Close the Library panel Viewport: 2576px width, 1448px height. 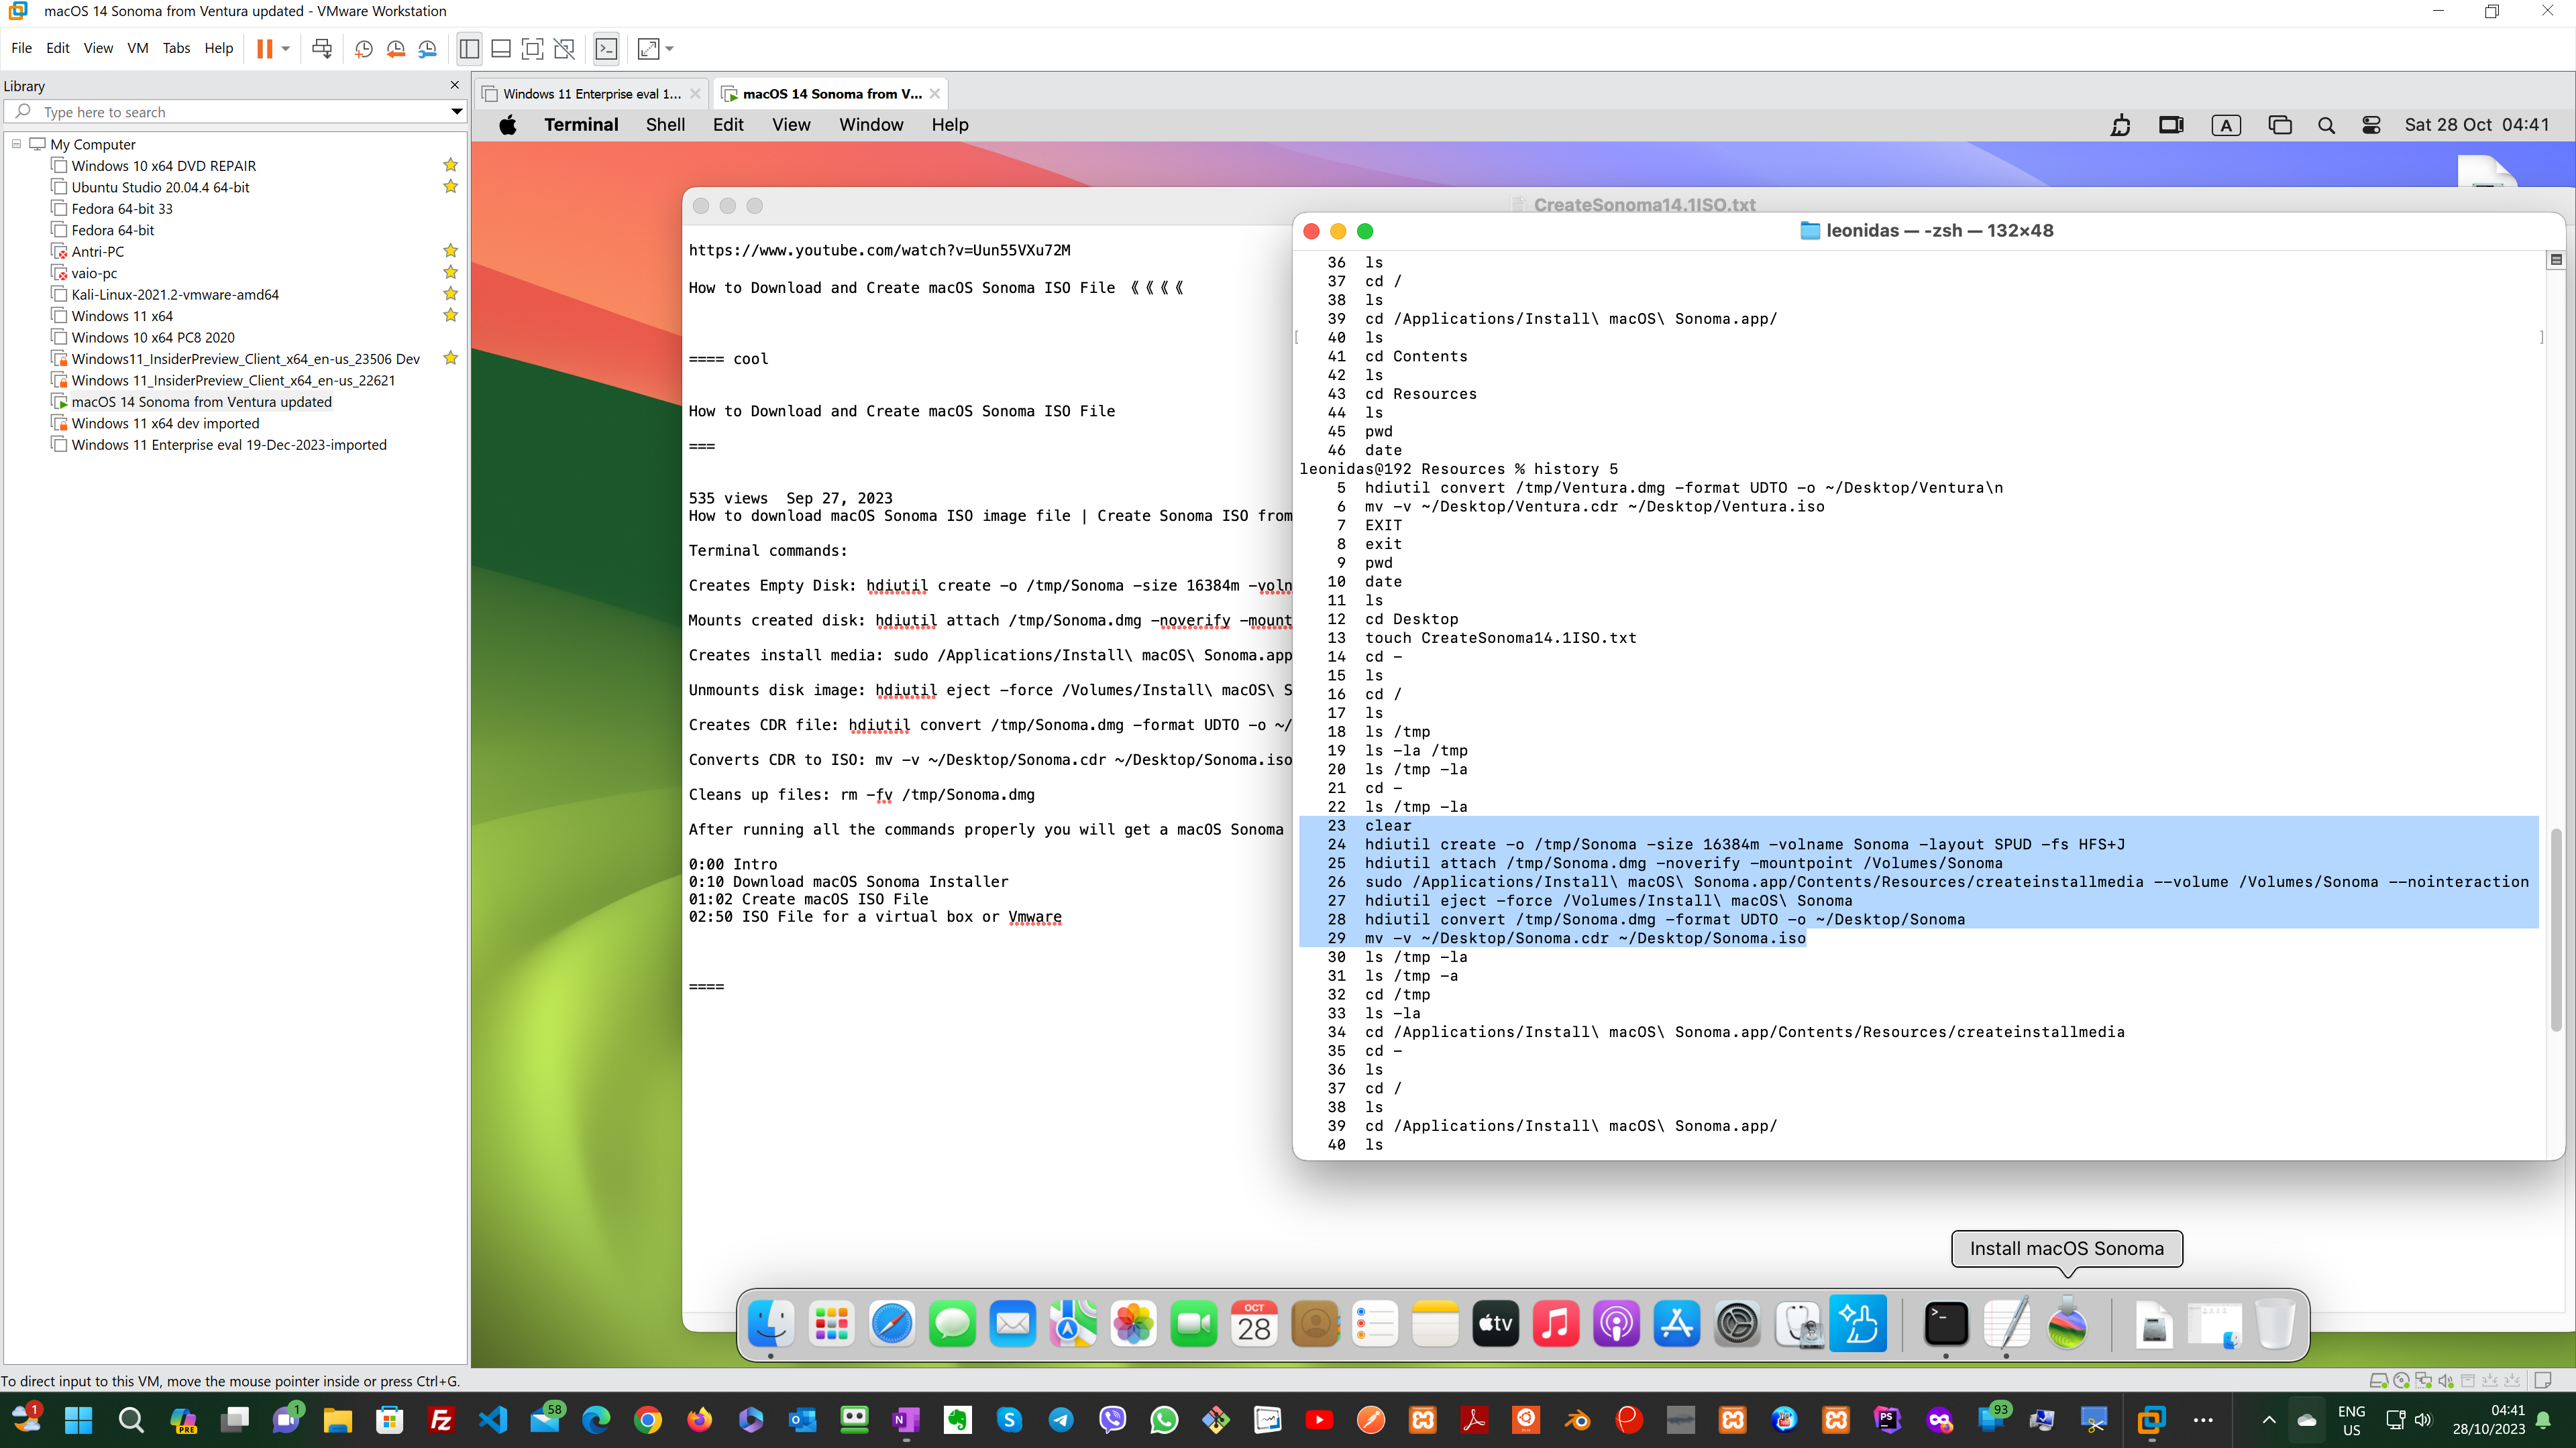coord(455,85)
